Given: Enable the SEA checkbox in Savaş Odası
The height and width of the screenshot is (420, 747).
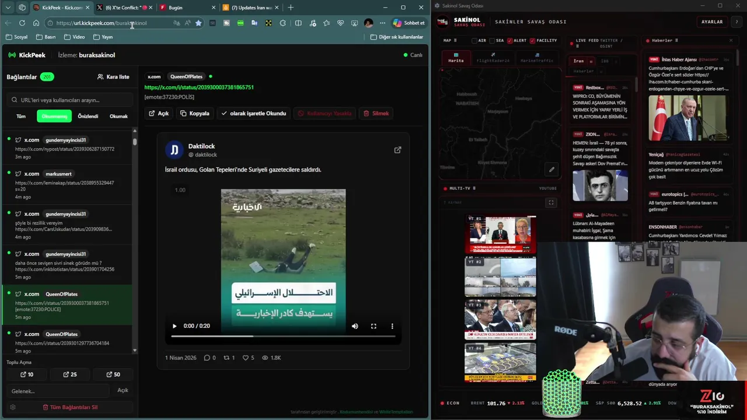Looking at the screenshot, I should tap(492, 41).
